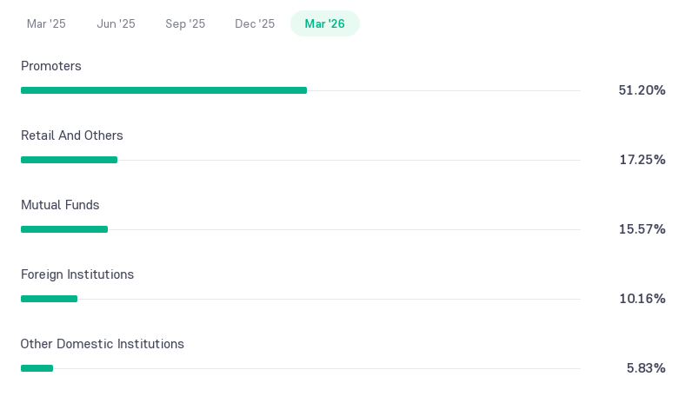Click the Retail And Others green bar
This screenshot has width=692, height=403.
point(69,160)
